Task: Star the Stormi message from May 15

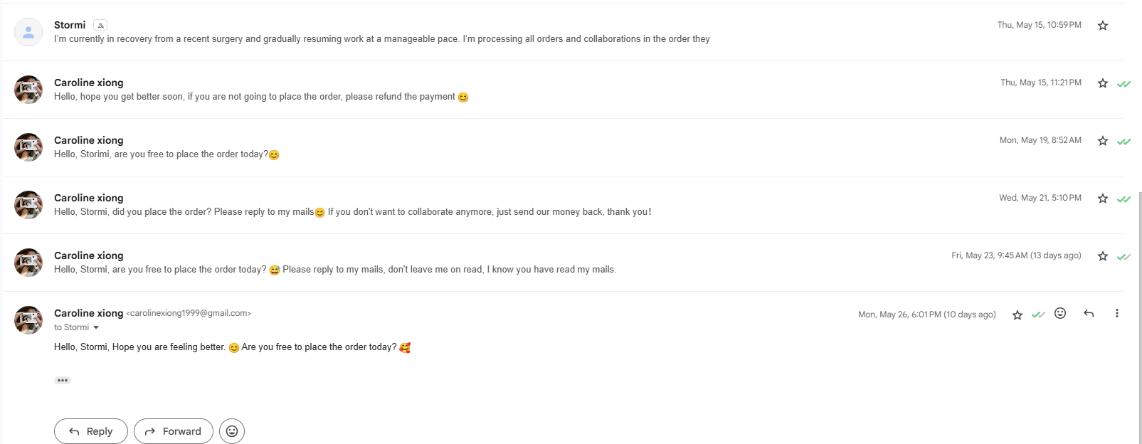Action: pos(1103,26)
